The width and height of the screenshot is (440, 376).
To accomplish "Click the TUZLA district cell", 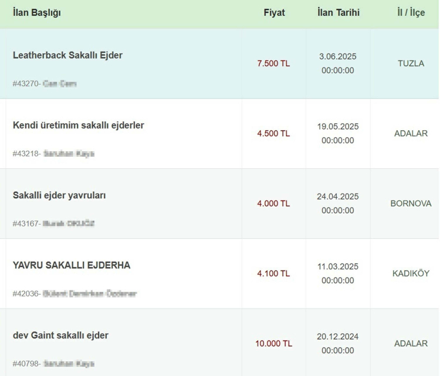I will pos(411,63).
